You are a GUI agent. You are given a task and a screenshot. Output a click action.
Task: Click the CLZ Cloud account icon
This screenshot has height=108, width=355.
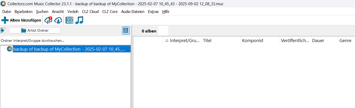point(58,20)
